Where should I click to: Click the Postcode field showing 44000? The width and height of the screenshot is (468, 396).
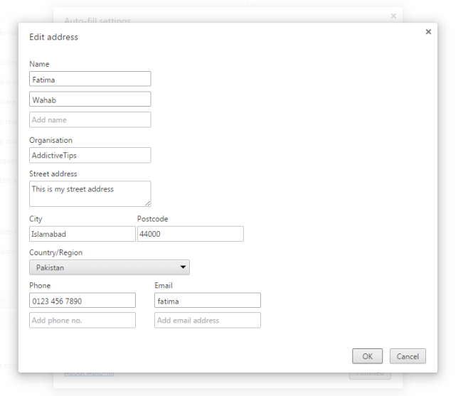pyautogui.click(x=191, y=234)
